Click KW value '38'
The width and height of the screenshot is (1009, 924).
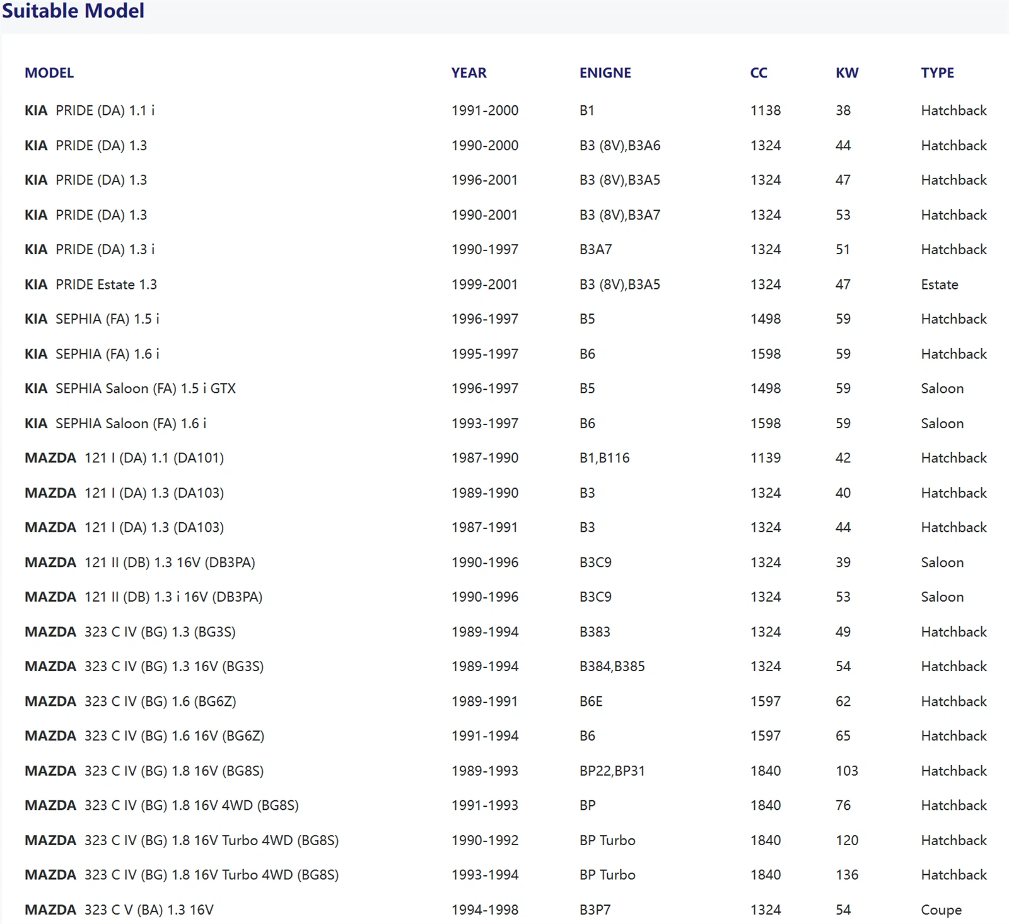(x=843, y=110)
